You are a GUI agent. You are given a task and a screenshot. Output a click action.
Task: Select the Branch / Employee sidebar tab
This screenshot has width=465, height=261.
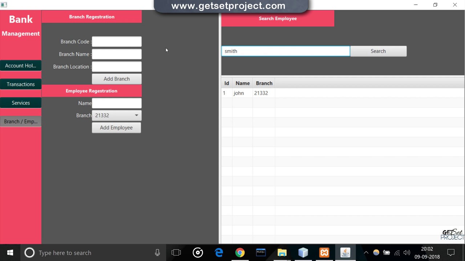tap(21, 121)
